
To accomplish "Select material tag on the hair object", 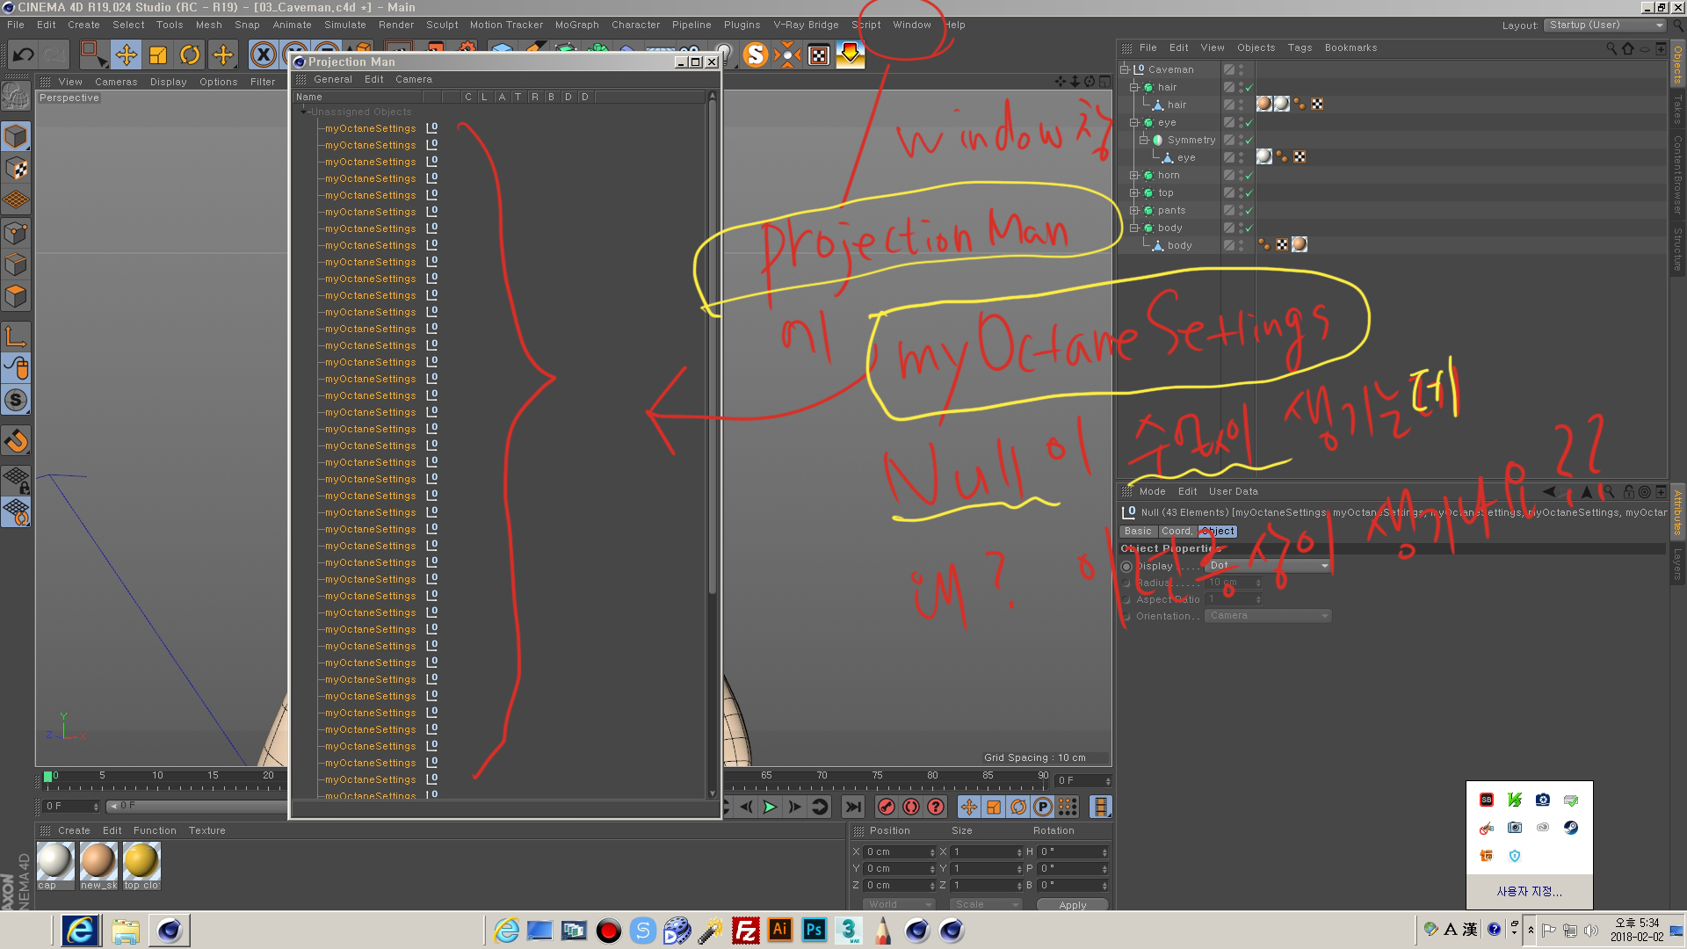I will (1264, 104).
